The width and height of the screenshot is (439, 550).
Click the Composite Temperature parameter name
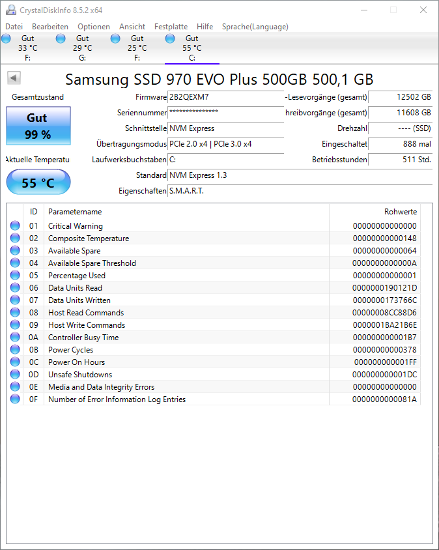tap(89, 238)
